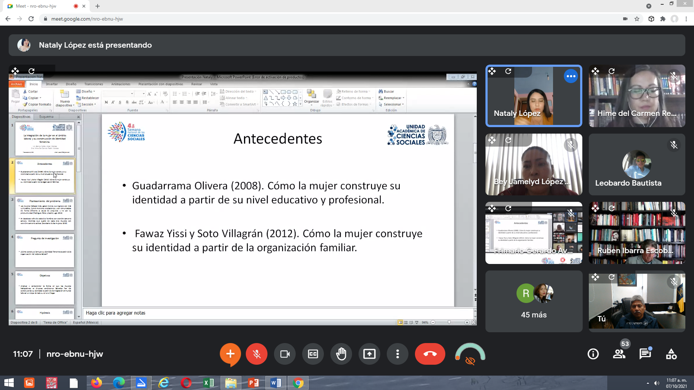The width and height of the screenshot is (694, 390).
Task: Click move icon on your own video tile
Action: 595,277
